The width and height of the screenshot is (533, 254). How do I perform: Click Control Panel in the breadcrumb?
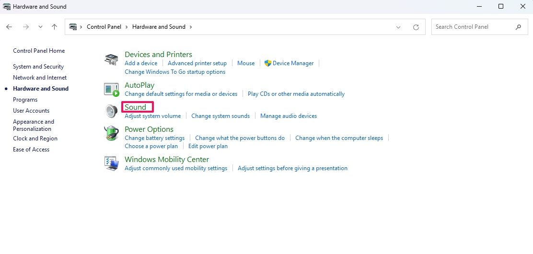point(104,27)
